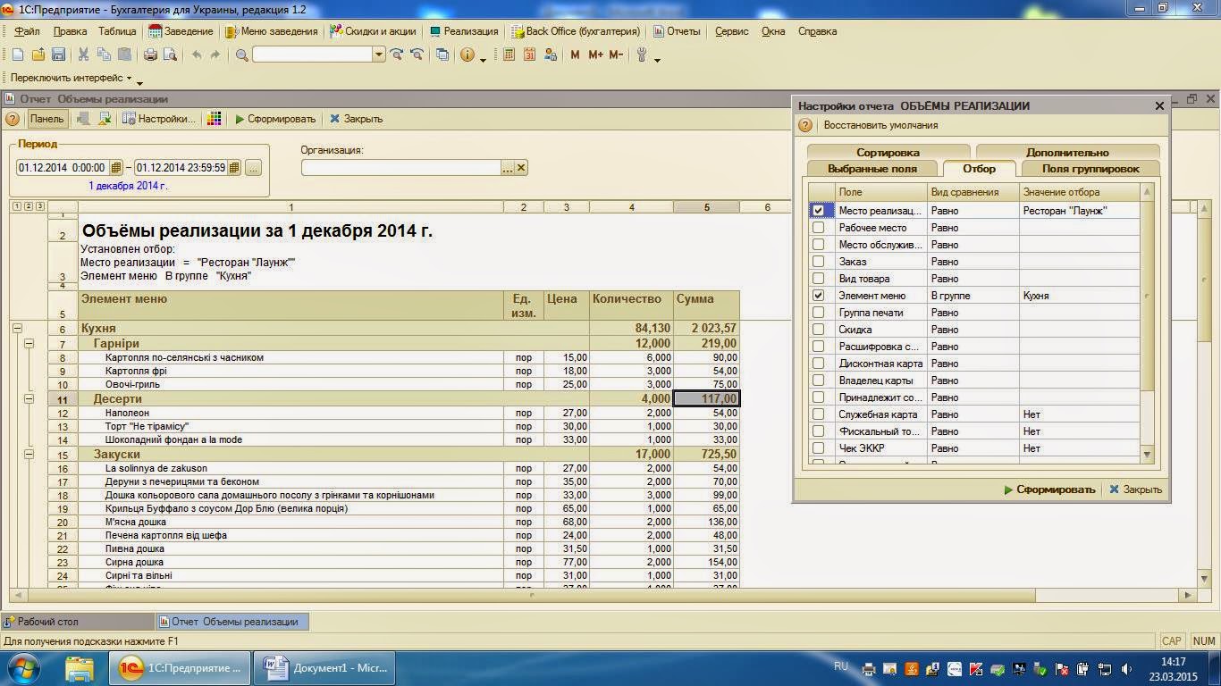Viewport: 1221px width, 686px height.
Task: Toggle the Панель button in report toolbar
Action: click(46, 119)
